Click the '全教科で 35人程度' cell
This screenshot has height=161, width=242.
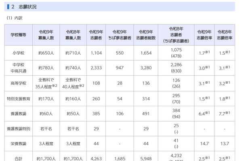46,83
